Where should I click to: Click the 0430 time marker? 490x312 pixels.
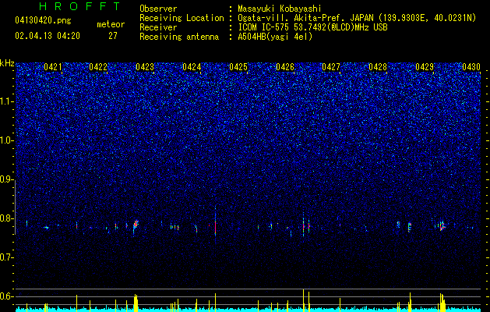(x=471, y=66)
